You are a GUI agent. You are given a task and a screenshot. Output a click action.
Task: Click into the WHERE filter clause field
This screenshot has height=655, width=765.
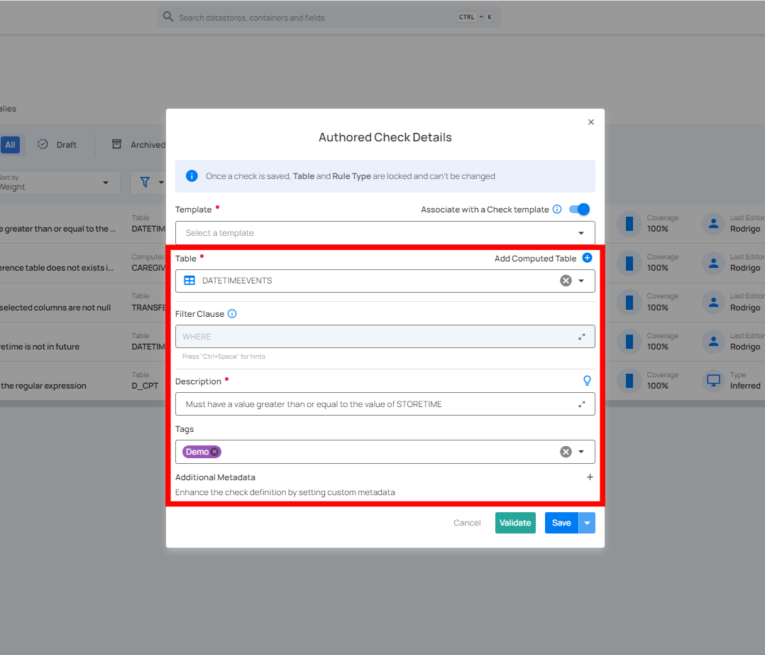[x=385, y=337]
